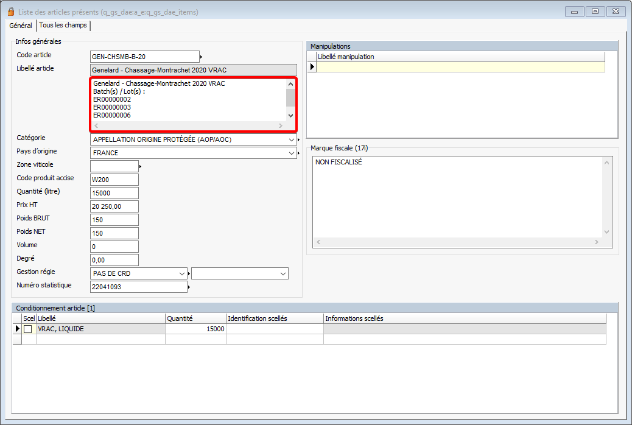This screenshot has width=632, height=425.
Task: Switch to the Tous les champs tab
Action: pos(63,26)
